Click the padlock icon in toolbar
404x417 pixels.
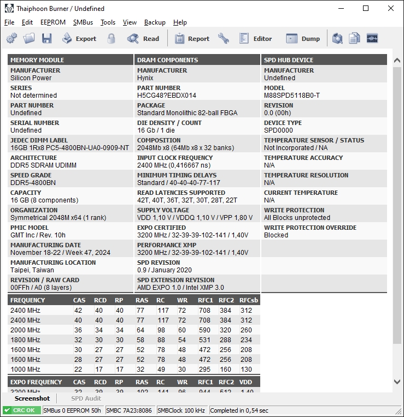(112, 38)
